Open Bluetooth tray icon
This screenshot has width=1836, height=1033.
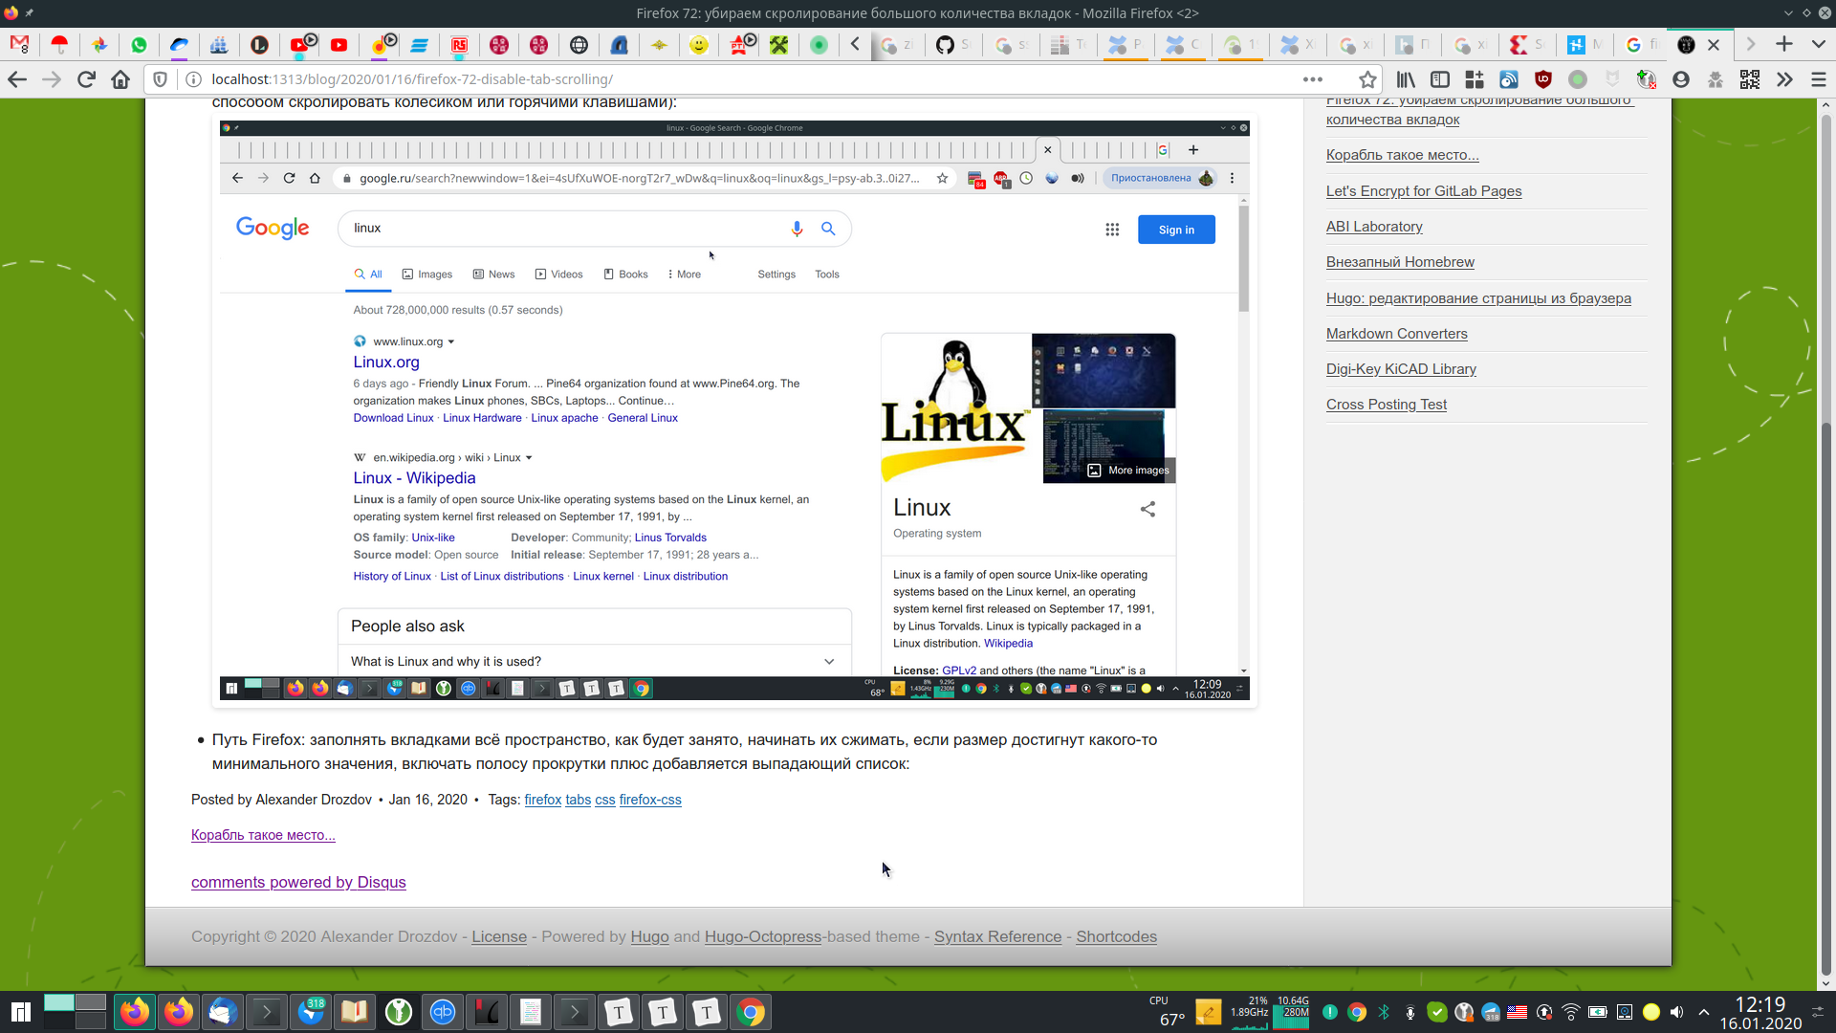point(1383,1012)
